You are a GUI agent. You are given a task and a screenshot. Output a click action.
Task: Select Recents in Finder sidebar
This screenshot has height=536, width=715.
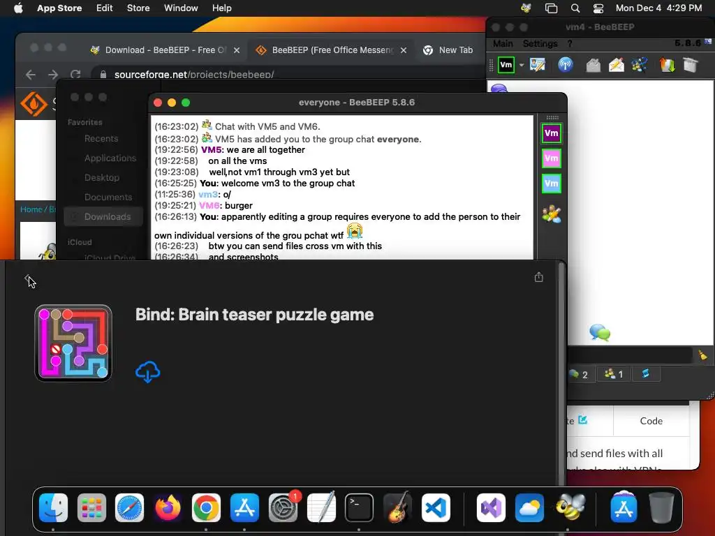[101, 139]
